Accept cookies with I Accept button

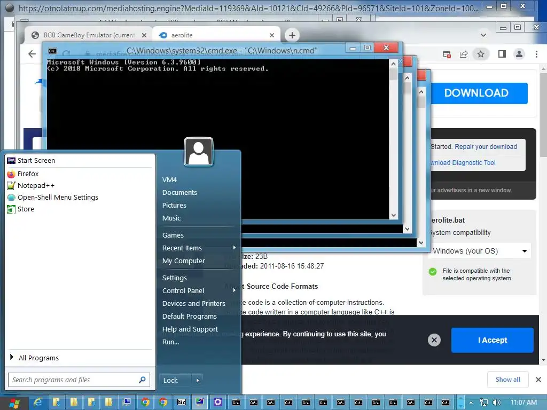492,340
